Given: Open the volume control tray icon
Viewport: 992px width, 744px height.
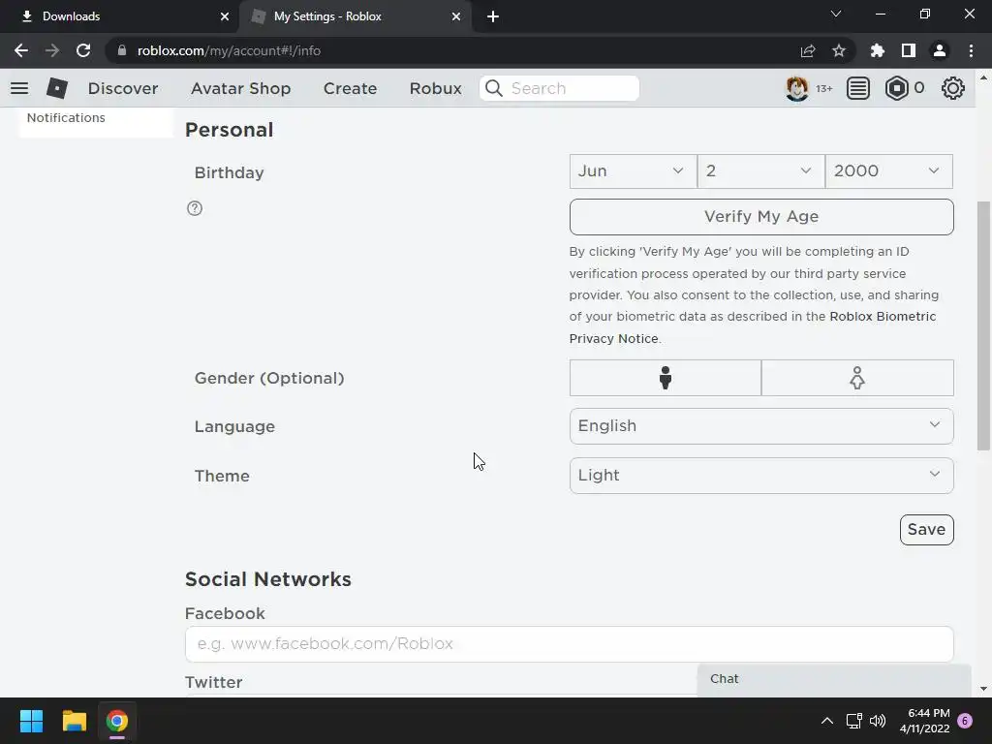Looking at the screenshot, I should coord(878,721).
